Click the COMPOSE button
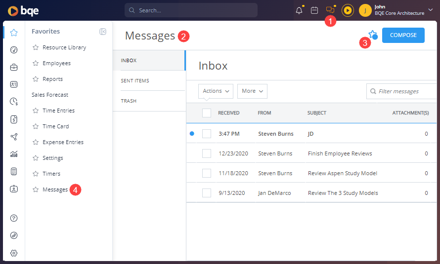Image resolution: width=440 pixels, height=264 pixels. click(x=403, y=35)
